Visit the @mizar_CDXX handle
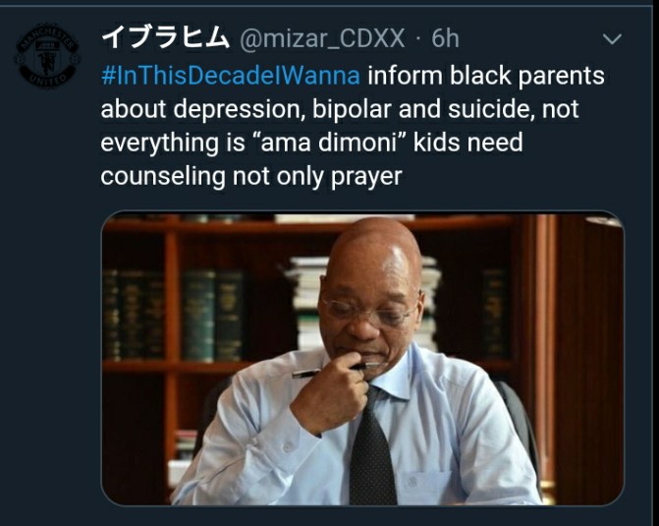Viewport: 659px width, 526px height. [322, 38]
